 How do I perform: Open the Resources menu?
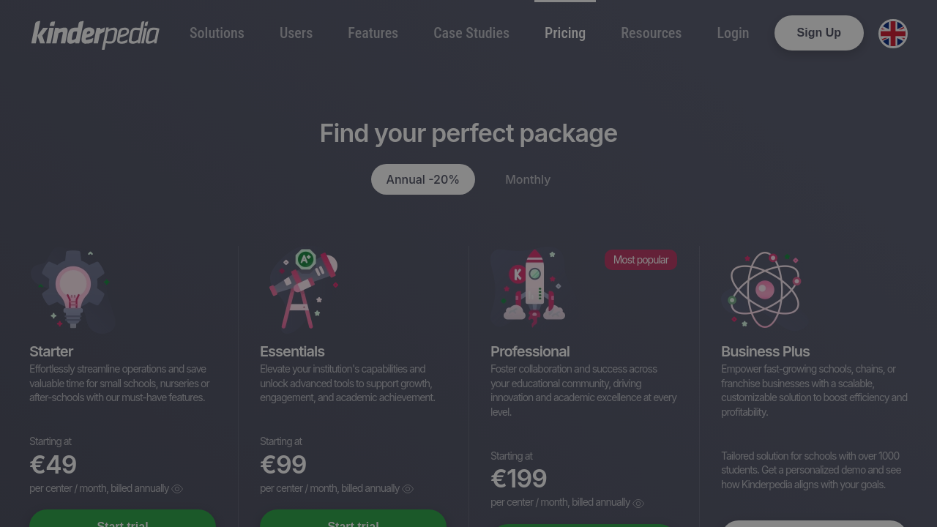tap(651, 33)
